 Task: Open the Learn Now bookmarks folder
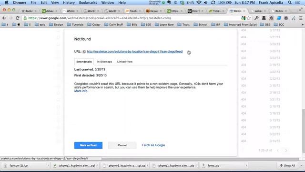click(x=164, y=24)
